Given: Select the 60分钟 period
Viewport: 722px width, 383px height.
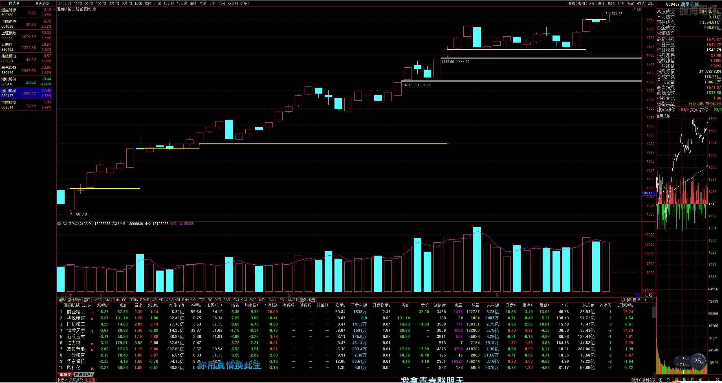Looking at the screenshot, I should (x=127, y=3).
